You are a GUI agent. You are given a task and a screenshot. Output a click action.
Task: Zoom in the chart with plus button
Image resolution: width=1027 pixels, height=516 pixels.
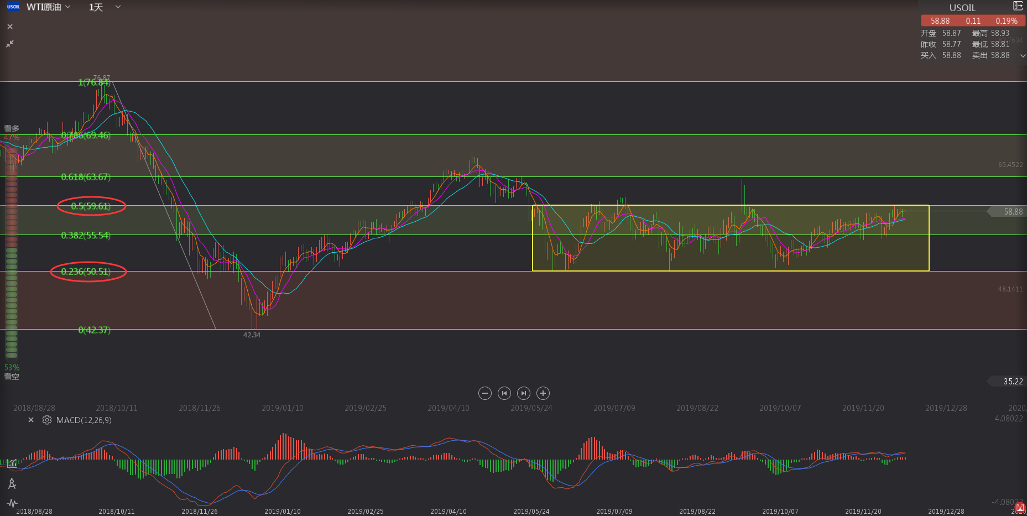coord(543,393)
